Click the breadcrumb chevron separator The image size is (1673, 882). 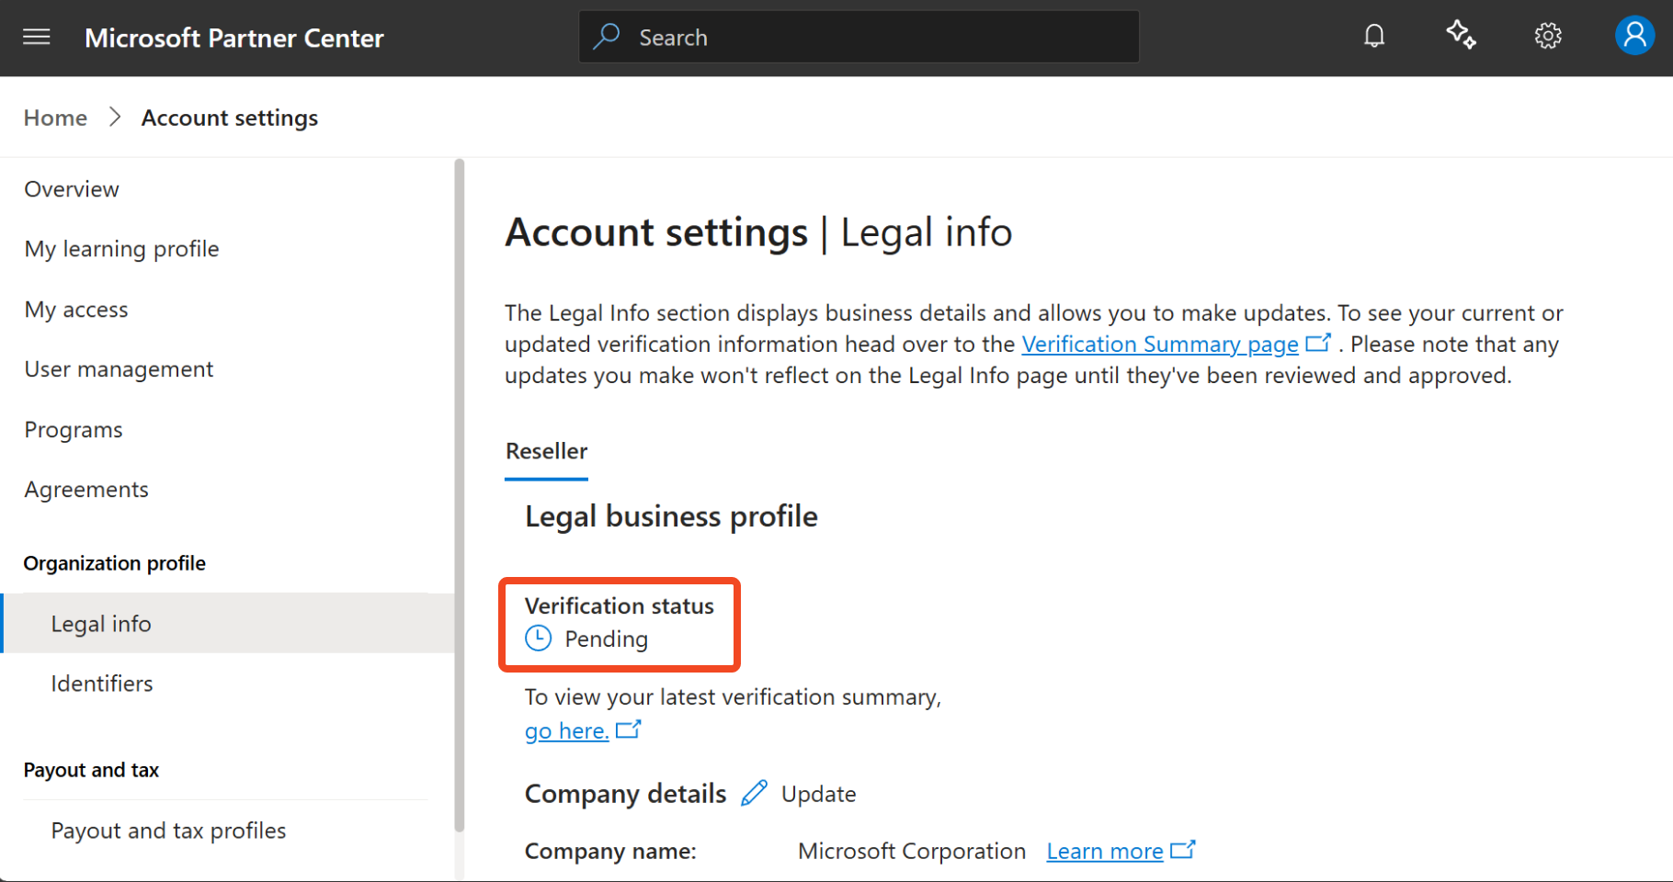coord(115,118)
